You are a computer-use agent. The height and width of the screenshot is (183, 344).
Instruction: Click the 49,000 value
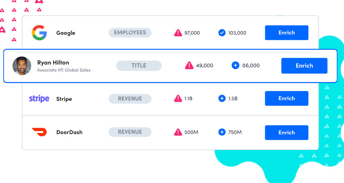[x=205, y=65]
